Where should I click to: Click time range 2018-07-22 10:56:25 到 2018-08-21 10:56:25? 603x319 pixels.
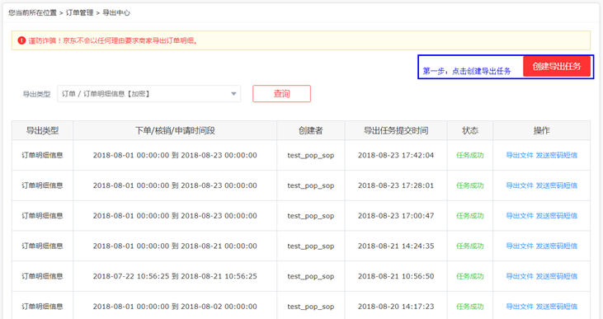pos(175,276)
